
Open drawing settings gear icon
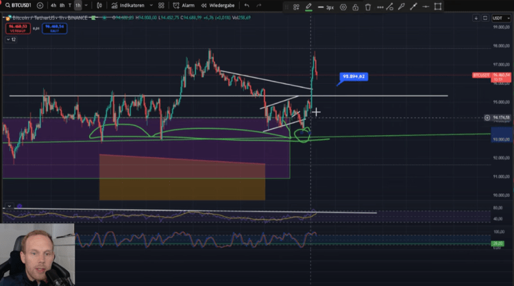[x=343, y=6]
